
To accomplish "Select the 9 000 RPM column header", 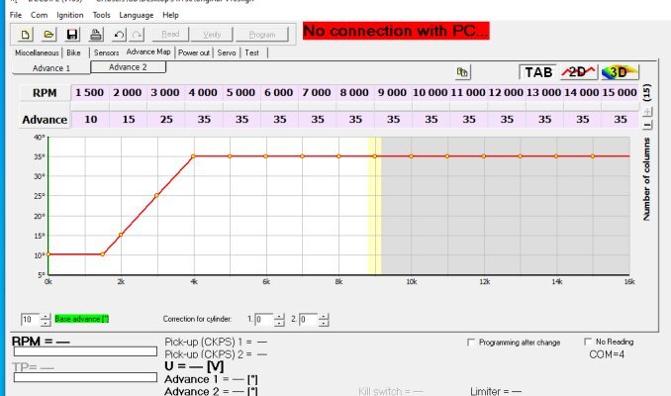I will (393, 92).
